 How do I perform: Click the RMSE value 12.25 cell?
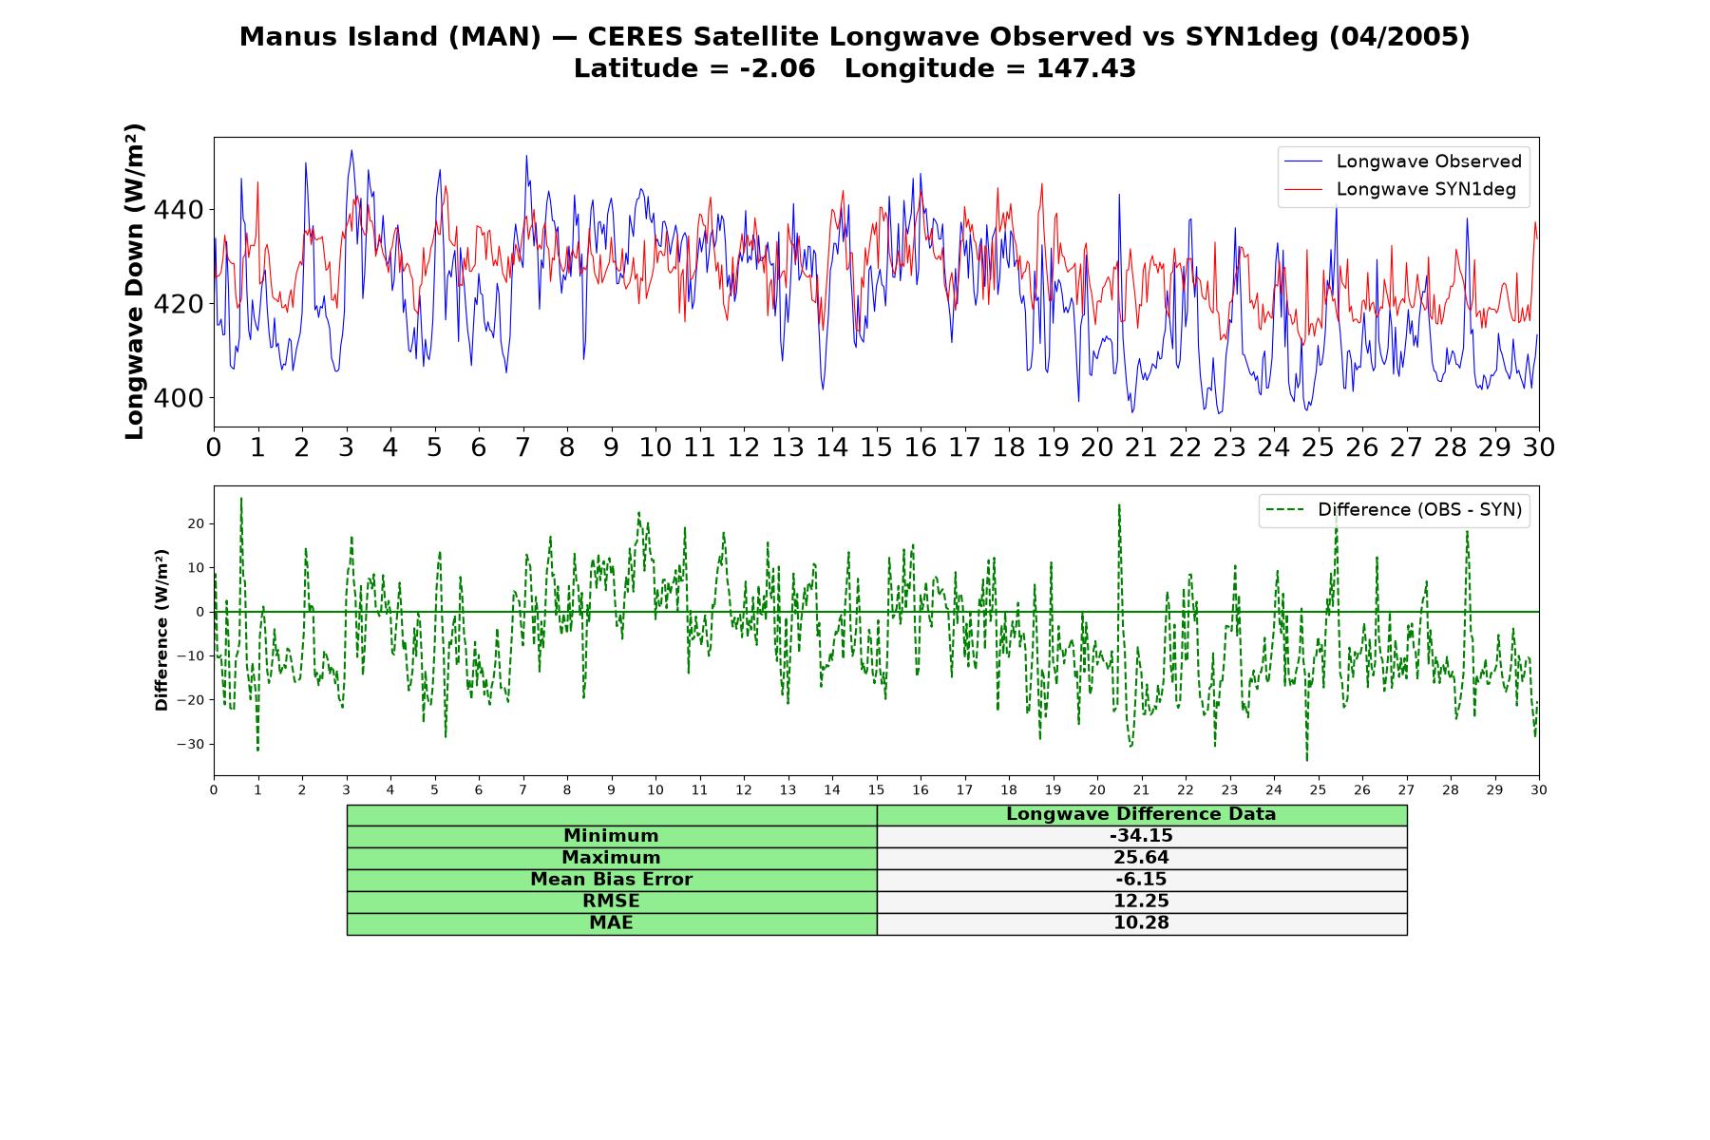click(1141, 902)
